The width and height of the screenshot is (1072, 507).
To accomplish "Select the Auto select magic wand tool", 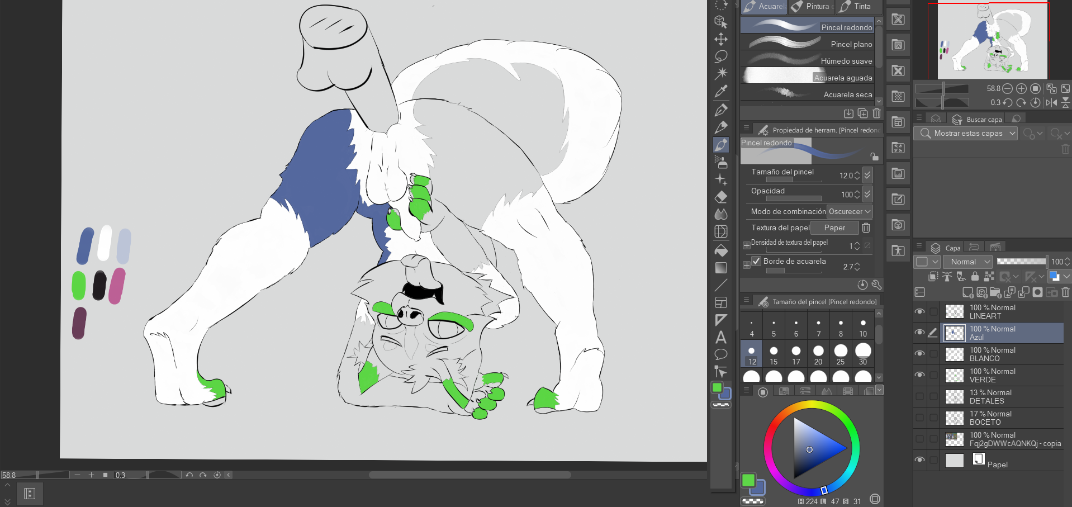I will 721,73.
